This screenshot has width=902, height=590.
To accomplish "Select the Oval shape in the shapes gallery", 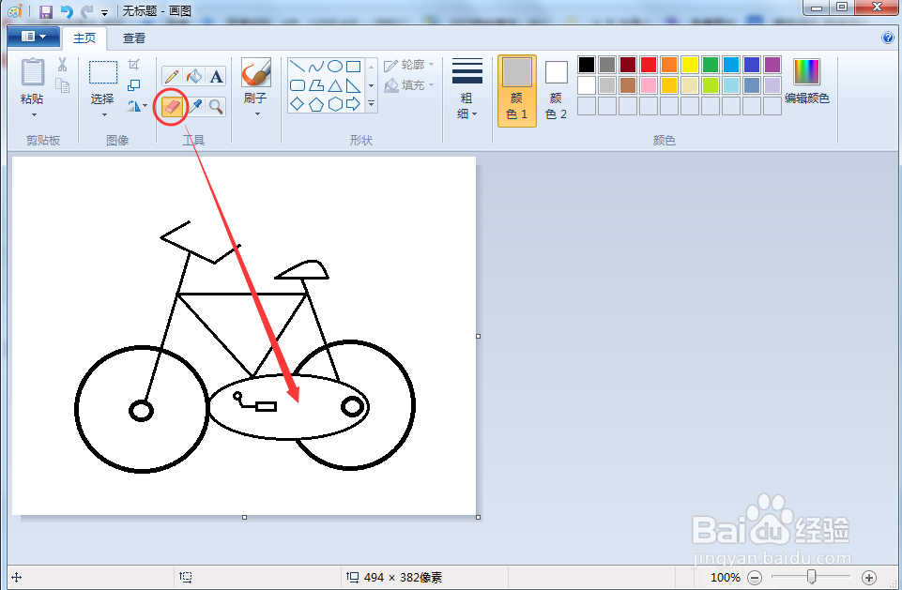I will (x=334, y=65).
